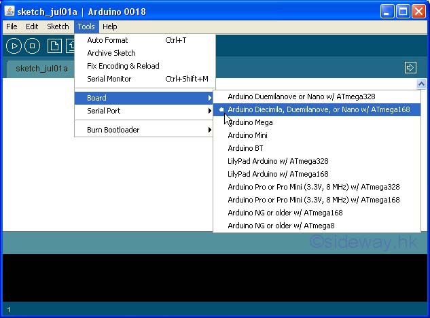Click the tab menu arrow icon at right
The width and height of the screenshot is (430, 318).
pos(410,67)
